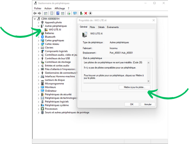Collapse the CD94-X0090801H root node

tap(35, 19)
